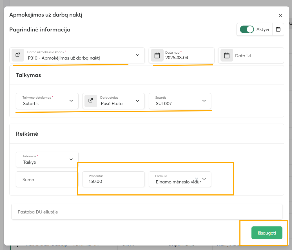This screenshot has height=250, width=292.
Task: Toggle the Aktyvi switch off
Action: tap(247, 29)
